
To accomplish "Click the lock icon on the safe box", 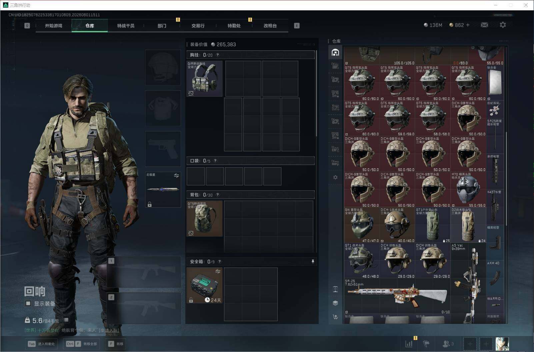I will point(191,300).
